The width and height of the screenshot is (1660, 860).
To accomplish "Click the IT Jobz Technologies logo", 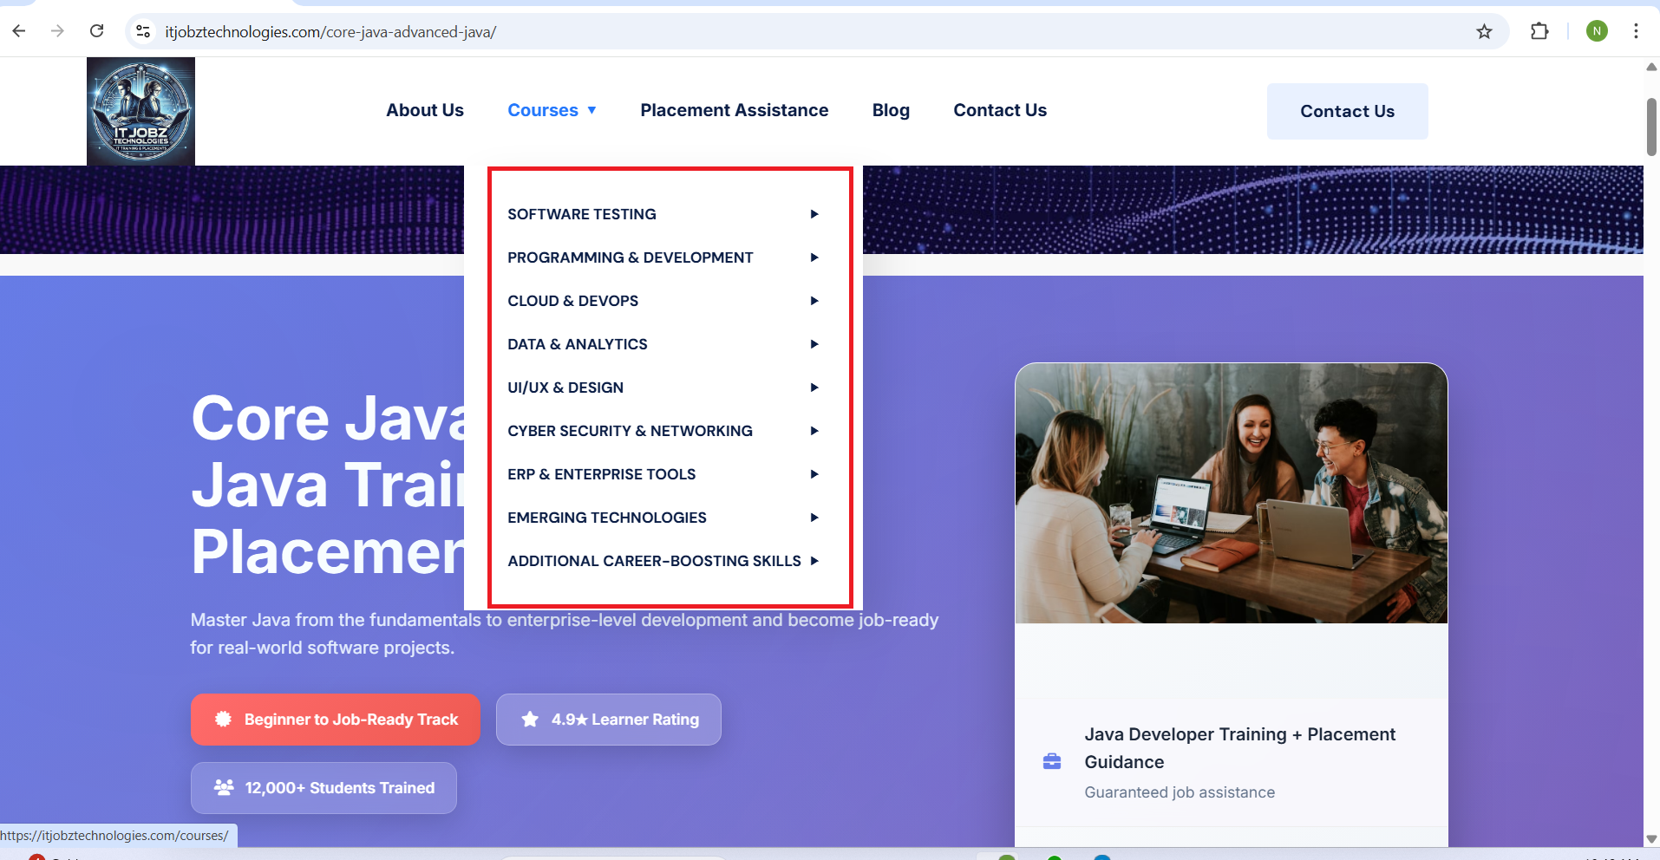I will (x=141, y=111).
